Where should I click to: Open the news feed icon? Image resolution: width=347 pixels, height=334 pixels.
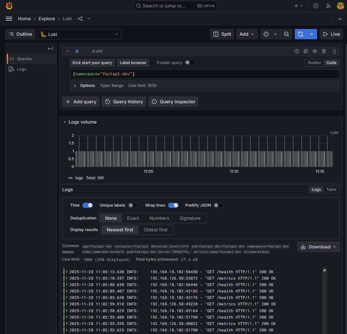[328, 5]
